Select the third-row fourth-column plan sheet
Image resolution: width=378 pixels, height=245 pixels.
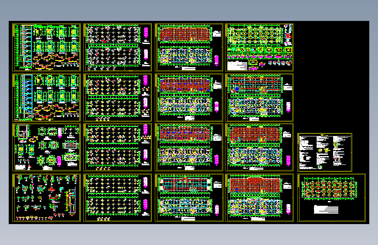[259, 147]
